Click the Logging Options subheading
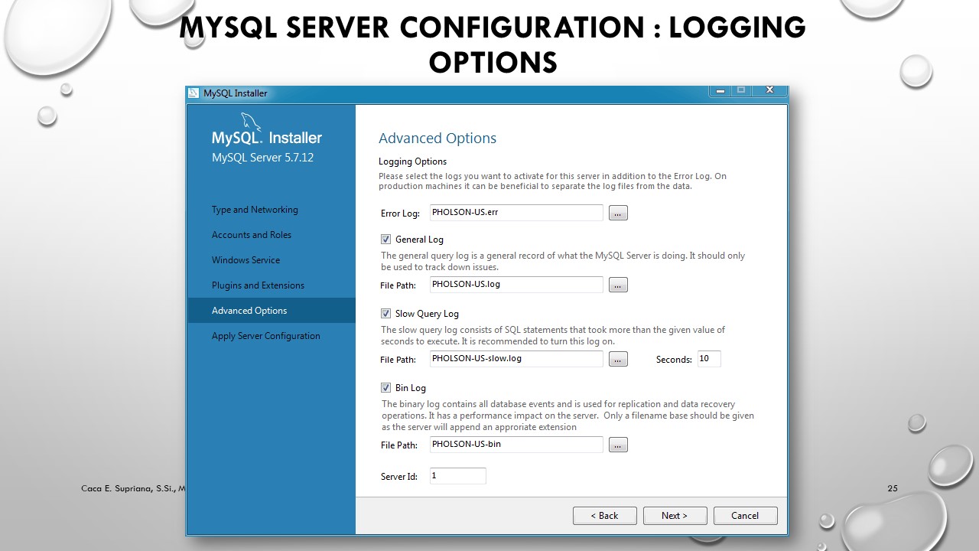Viewport: 979px width, 551px height. coord(413,161)
